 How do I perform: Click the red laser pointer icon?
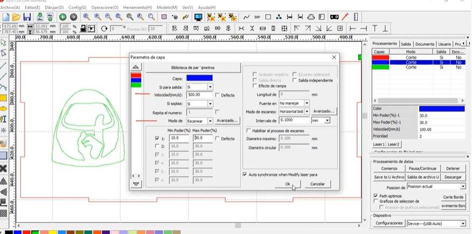(x=345, y=17)
